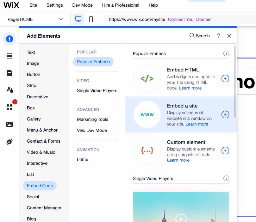The height and width of the screenshot is (222, 256).
Task: Add Custom element using plus icon
Action: point(225,151)
